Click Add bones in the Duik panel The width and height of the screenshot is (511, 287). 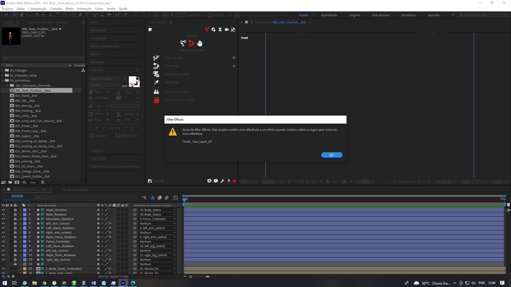coord(172,82)
